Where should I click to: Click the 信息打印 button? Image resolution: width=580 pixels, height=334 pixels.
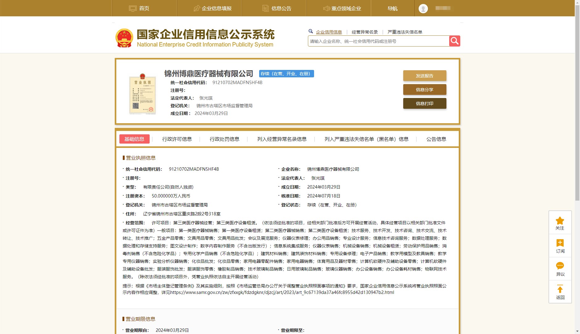pos(425,104)
